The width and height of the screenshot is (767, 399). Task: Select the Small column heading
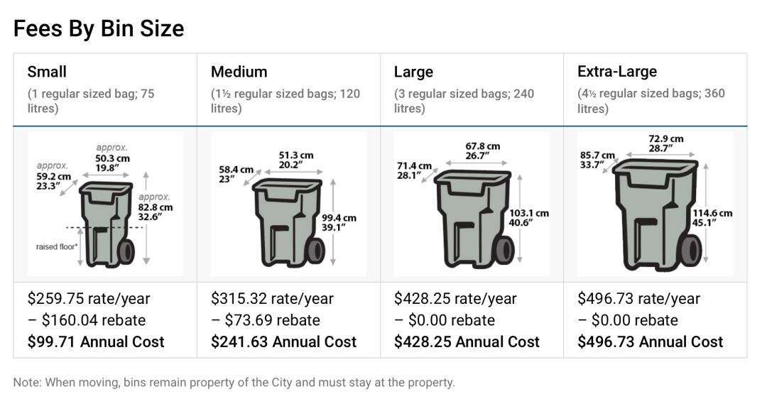coord(47,72)
